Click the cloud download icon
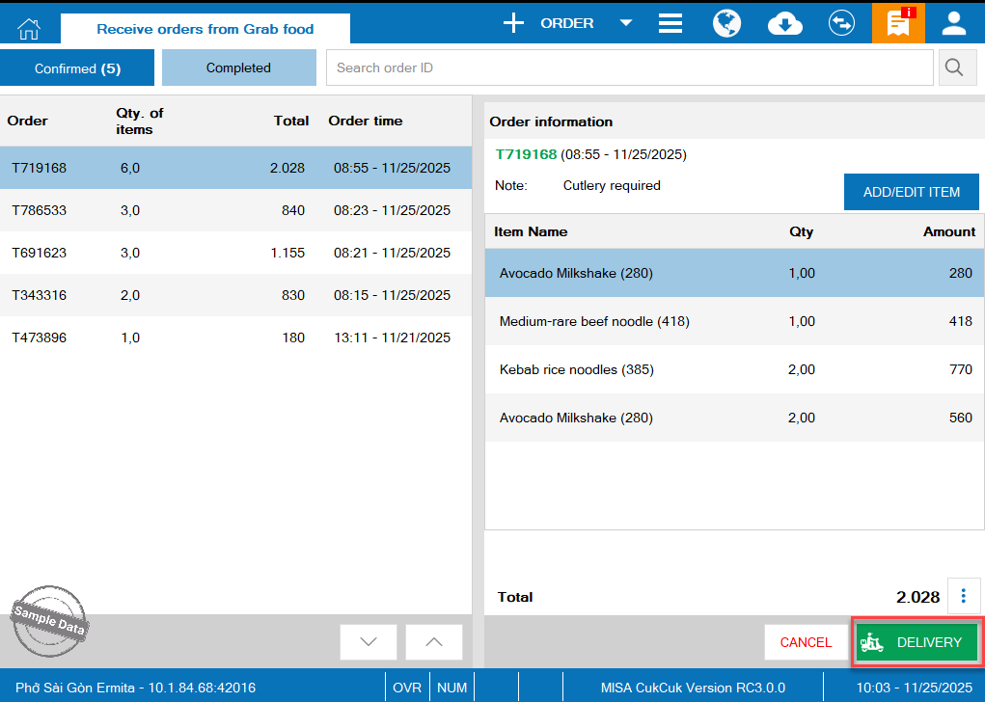Viewport: 985px width, 702px height. click(x=784, y=23)
